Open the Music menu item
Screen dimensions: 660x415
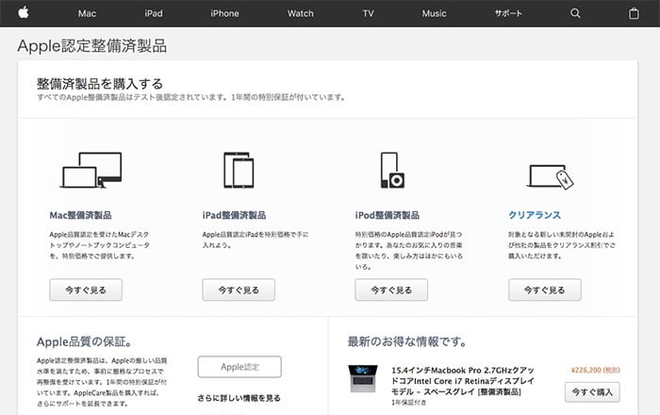click(x=434, y=13)
